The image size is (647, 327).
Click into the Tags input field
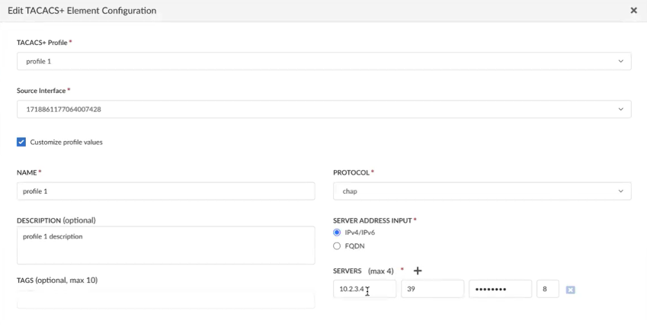tap(165, 300)
